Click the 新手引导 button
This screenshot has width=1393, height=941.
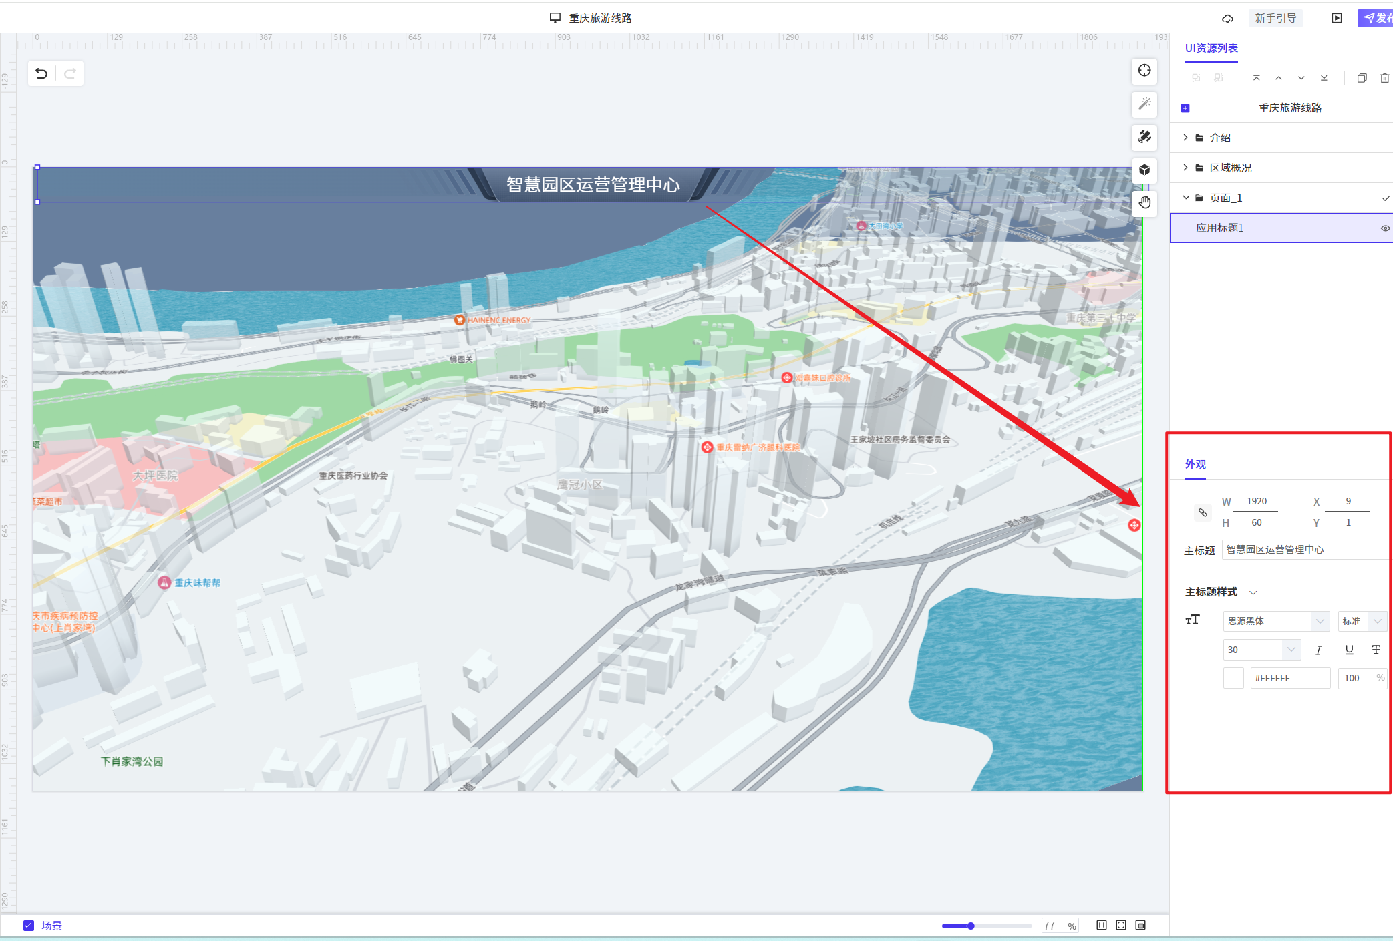(1275, 18)
